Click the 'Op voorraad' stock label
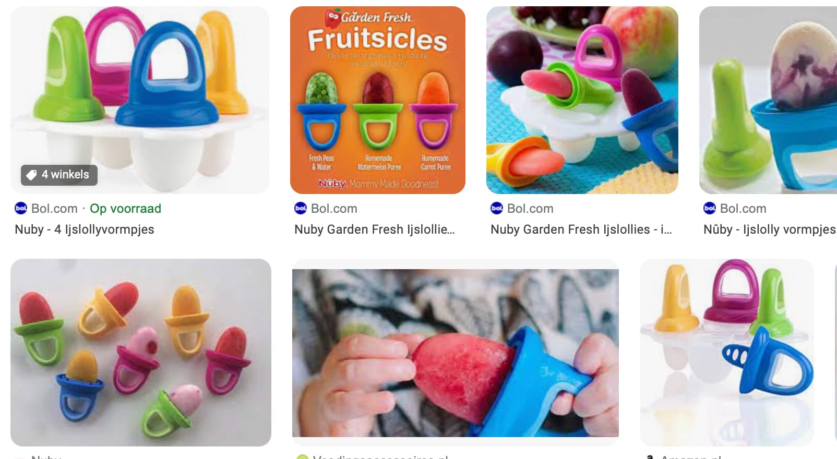Screen dimensions: 837x459 (125, 209)
